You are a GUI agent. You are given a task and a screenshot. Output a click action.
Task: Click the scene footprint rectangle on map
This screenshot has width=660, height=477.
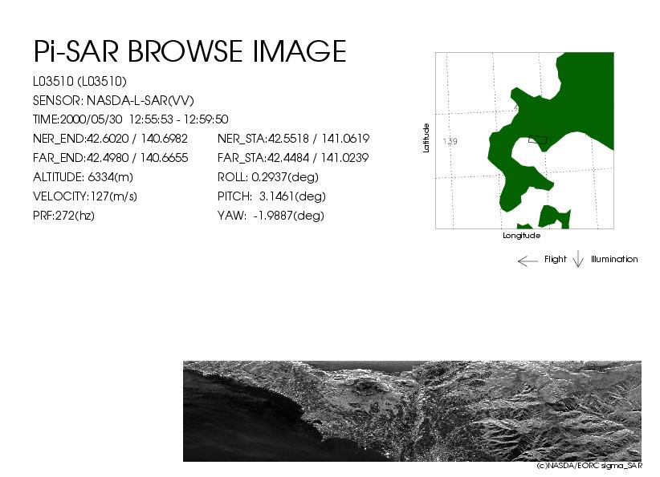coord(537,139)
